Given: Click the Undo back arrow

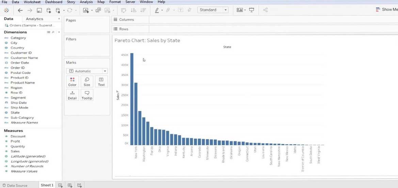Looking at the screenshot, I should pos(20,10).
